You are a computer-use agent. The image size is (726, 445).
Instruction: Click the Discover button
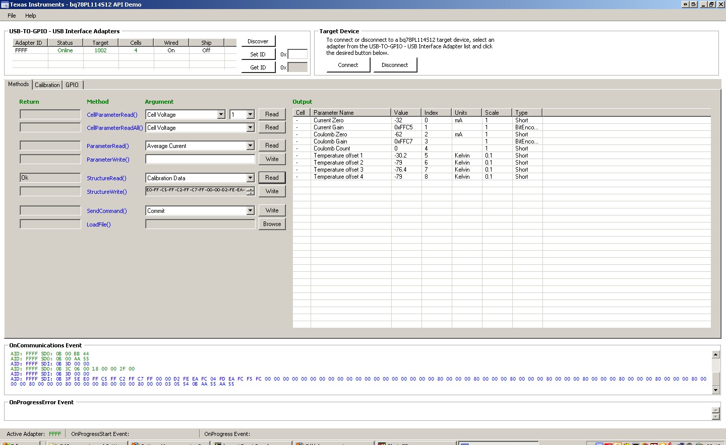pyautogui.click(x=258, y=41)
